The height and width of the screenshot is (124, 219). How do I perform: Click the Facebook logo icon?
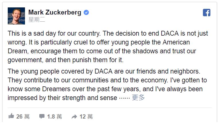[x=207, y=13]
